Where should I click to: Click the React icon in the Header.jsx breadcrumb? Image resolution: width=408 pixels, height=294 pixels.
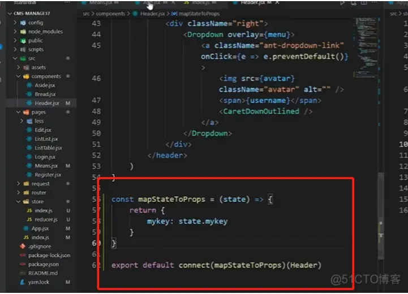(135, 14)
